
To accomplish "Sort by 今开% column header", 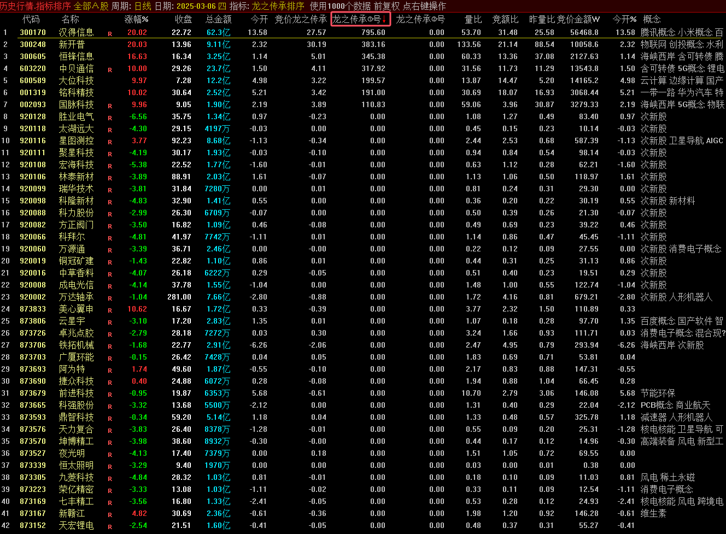I will [x=624, y=19].
